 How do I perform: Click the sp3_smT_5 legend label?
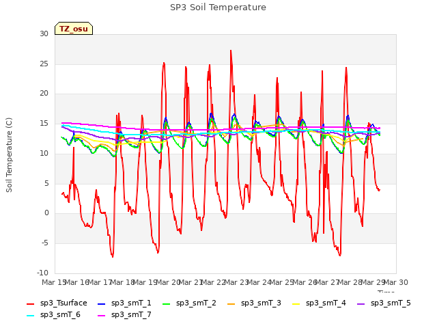pyautogui.click(x=391, y=303)
